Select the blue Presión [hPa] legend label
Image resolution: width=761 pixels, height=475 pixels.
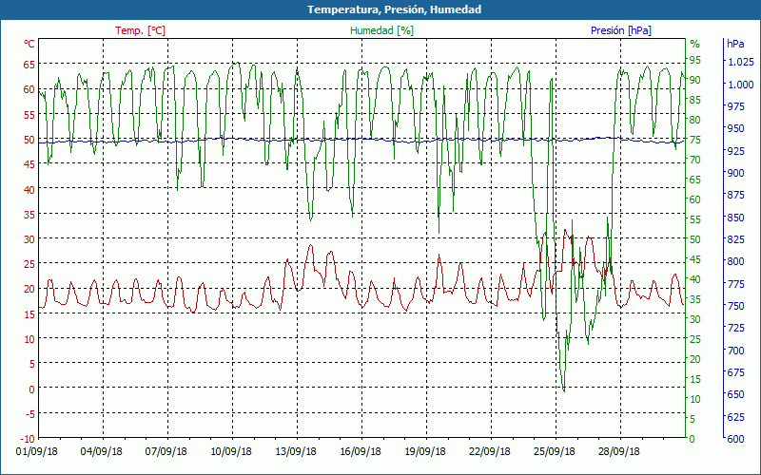pyautogui.click(x=621, y=30)
